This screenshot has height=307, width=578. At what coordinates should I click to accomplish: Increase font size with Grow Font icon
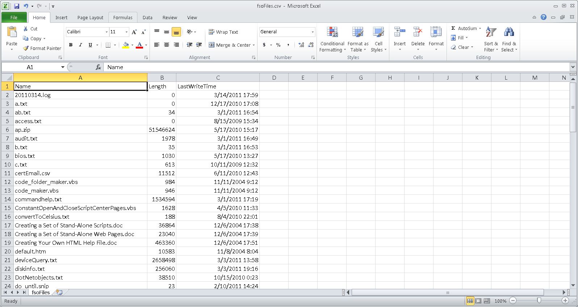click(x=134, y=32)
